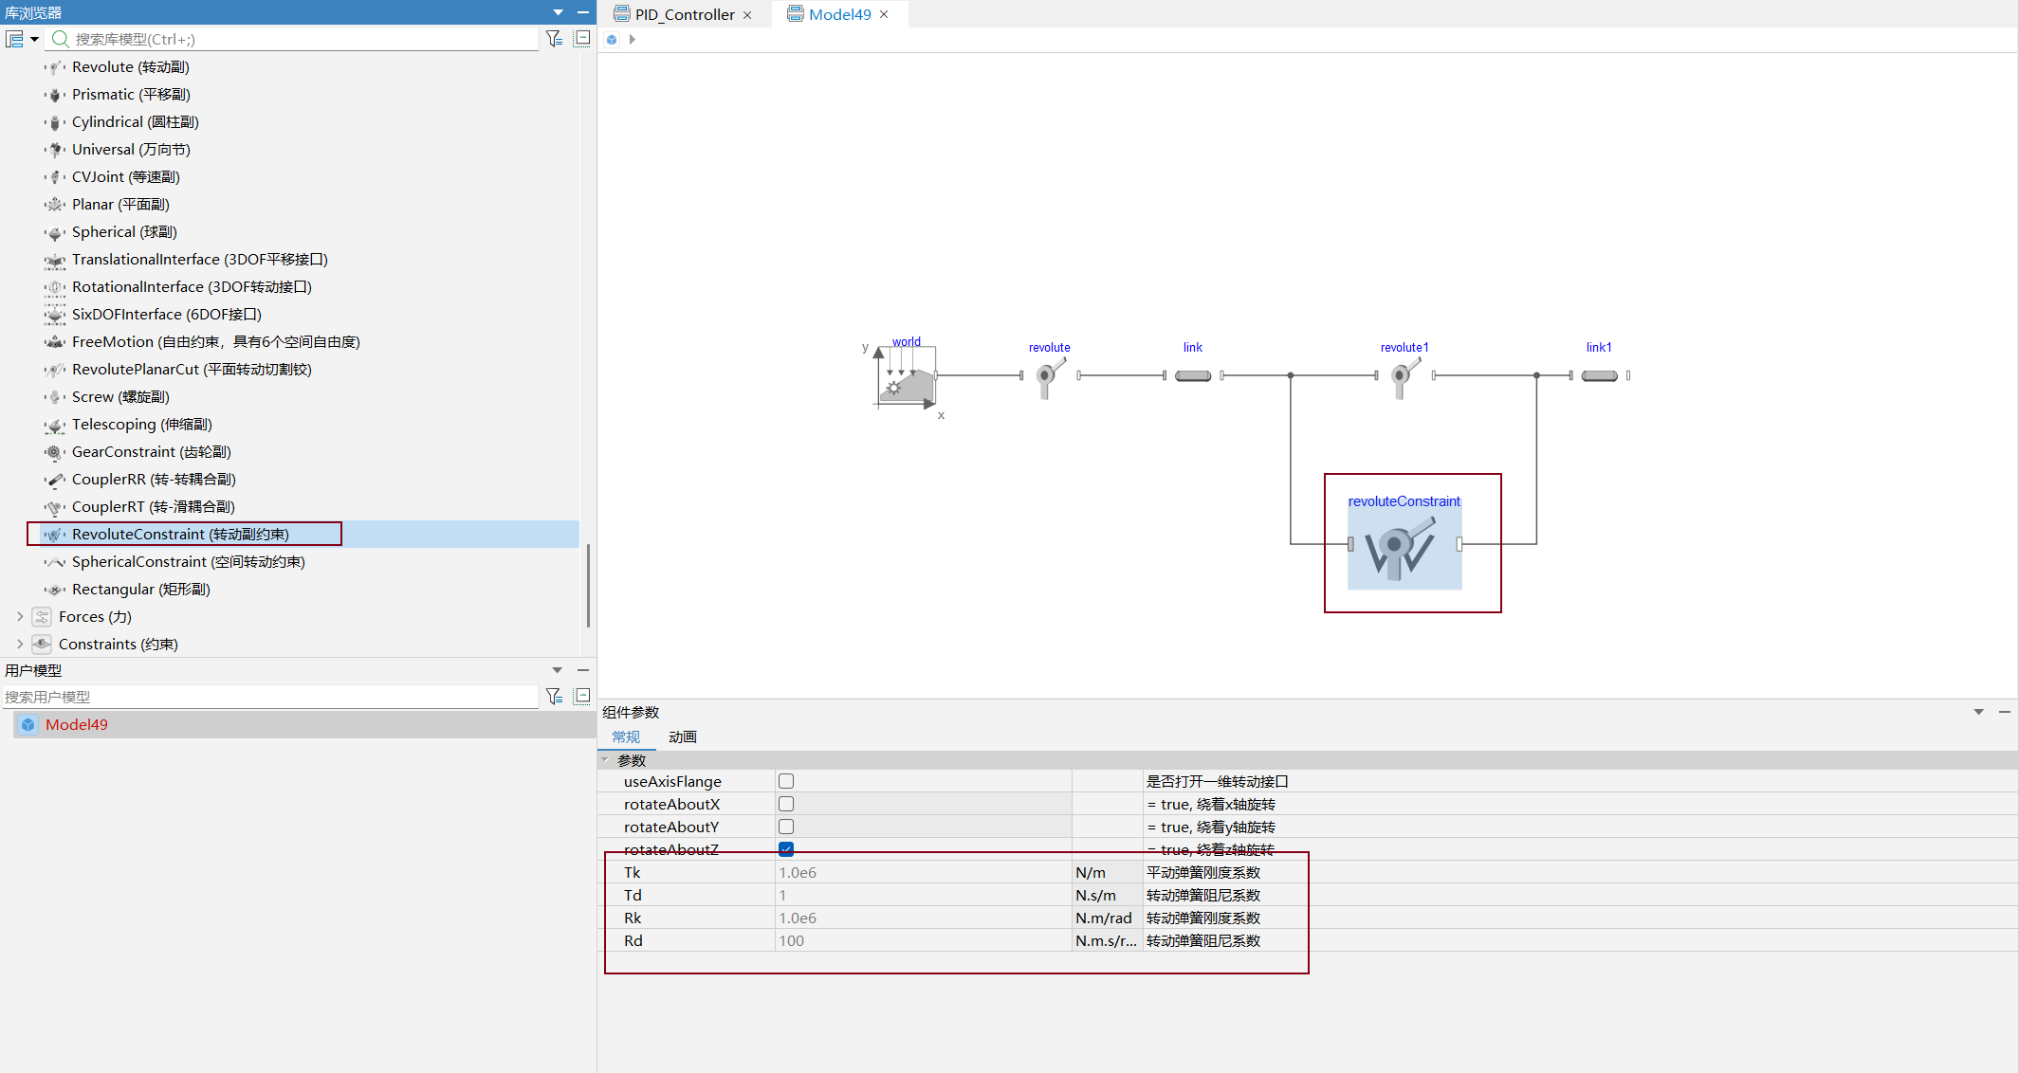
Task: Switch to the Model49 tab
Action: click(840, 14)
